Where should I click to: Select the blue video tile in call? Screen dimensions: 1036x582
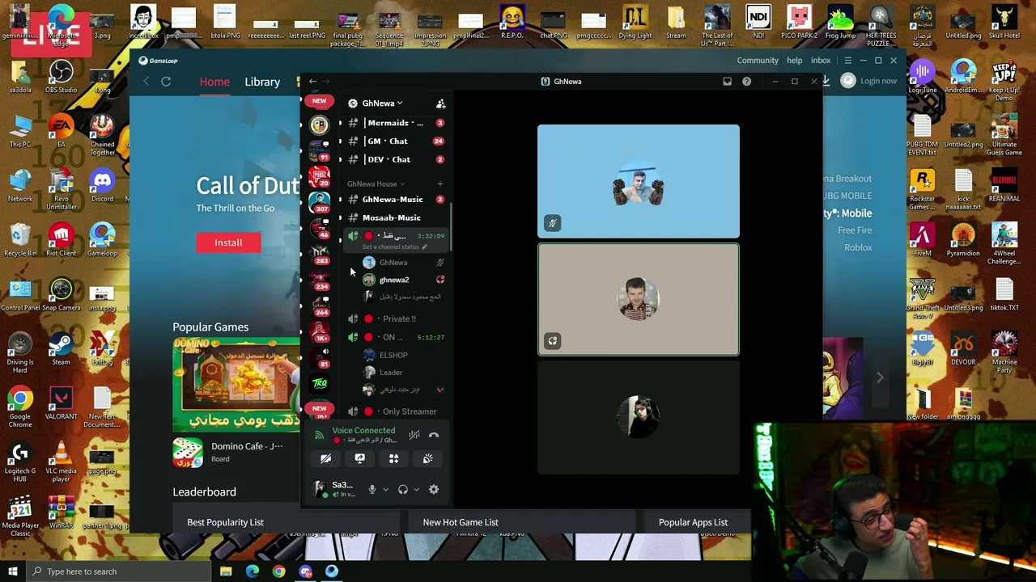tap(639, 181)
